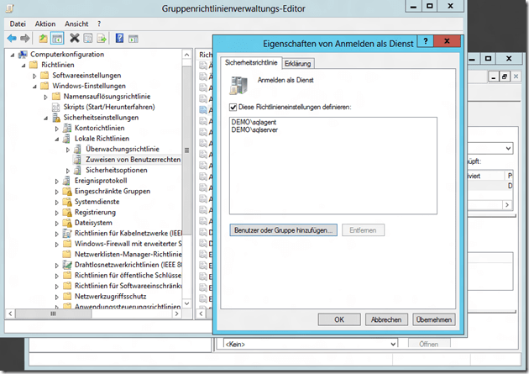Click tree pane vertical scrollbar down arrow

[x=187, y=303]
